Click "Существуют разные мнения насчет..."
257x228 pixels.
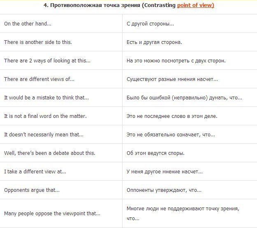pyautogui.click(x=172, y=79)
